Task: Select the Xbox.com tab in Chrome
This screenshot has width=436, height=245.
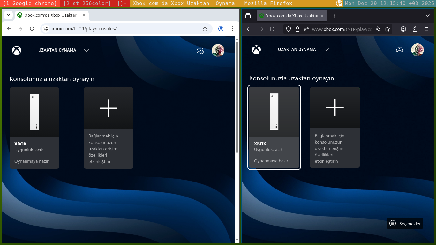Action: coord(51,15)
